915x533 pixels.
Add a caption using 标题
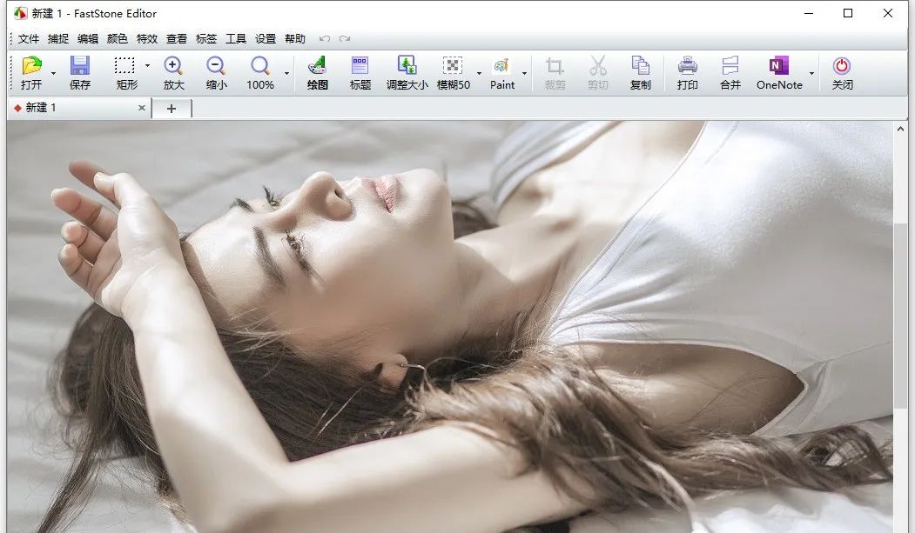coord(360,73)
